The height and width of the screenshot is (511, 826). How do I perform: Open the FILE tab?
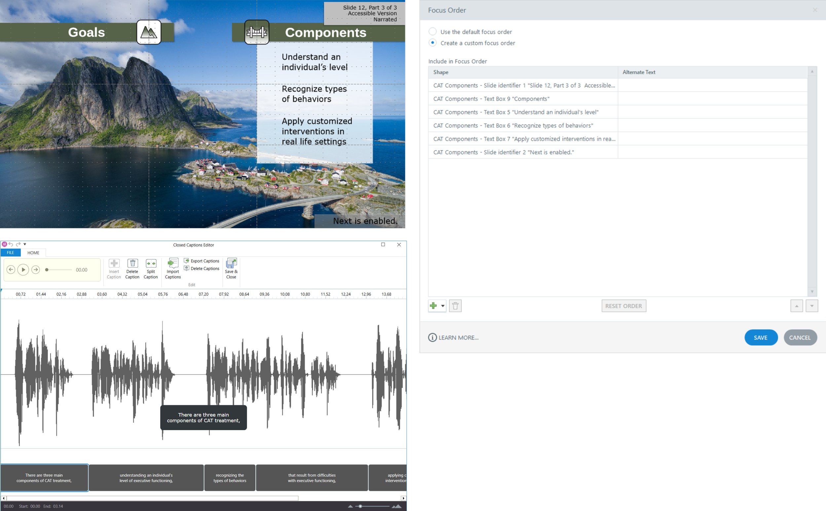tap(11, 252)
